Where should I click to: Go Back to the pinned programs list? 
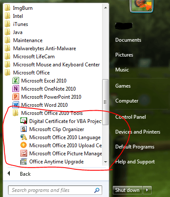pos(25,174)
